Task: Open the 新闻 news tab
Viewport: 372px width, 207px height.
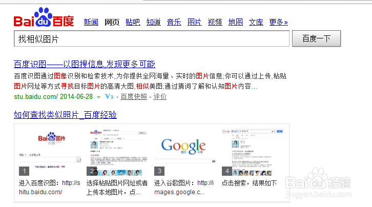Action: click(91, 23)
